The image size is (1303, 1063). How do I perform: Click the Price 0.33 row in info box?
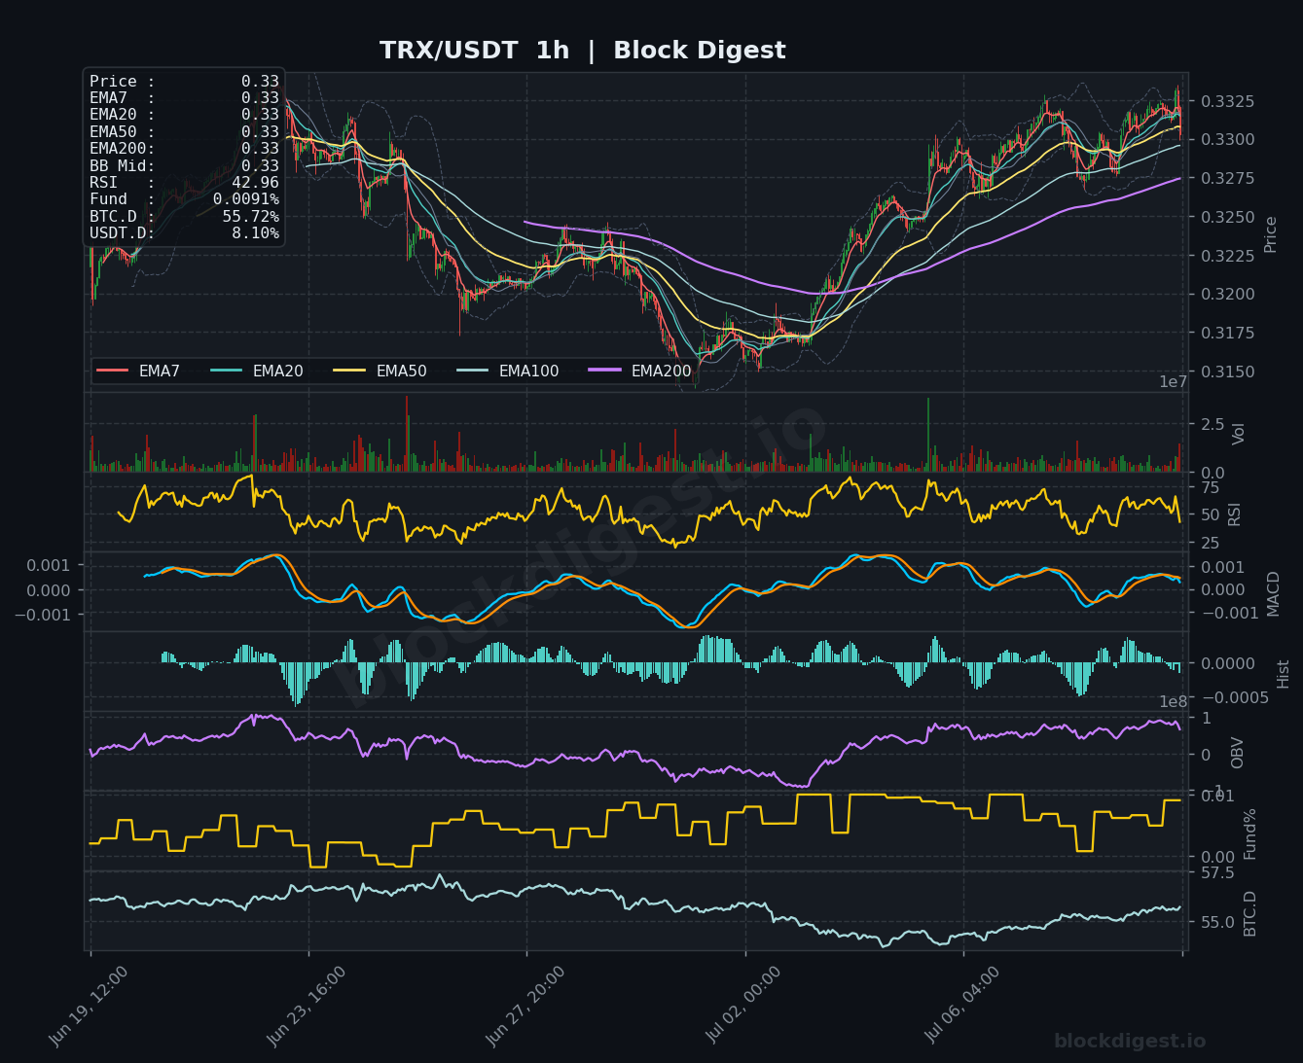184,82
